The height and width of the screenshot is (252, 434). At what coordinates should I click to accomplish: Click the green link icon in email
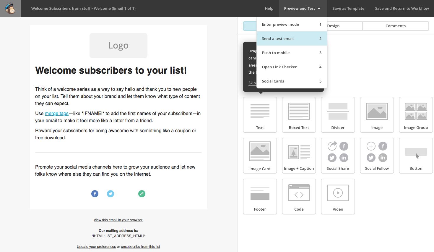click(x=142, y=194)
